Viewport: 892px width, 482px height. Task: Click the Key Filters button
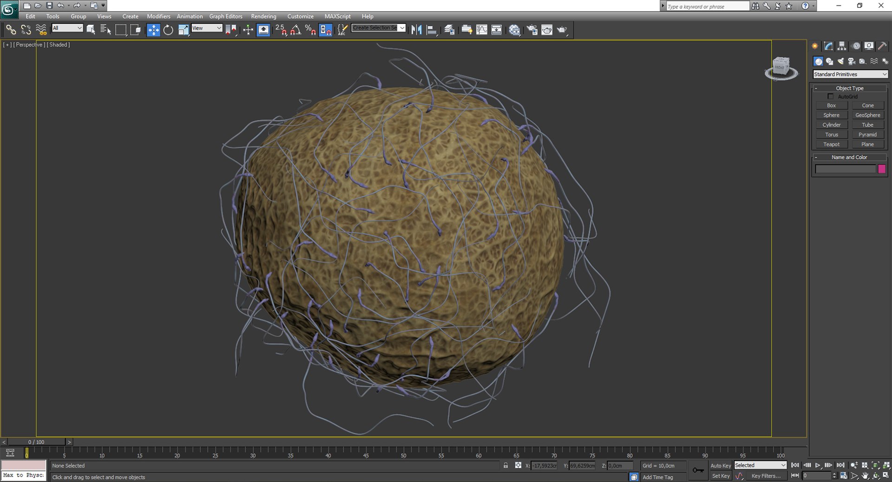pyautogui.click(x=766, y=476)
